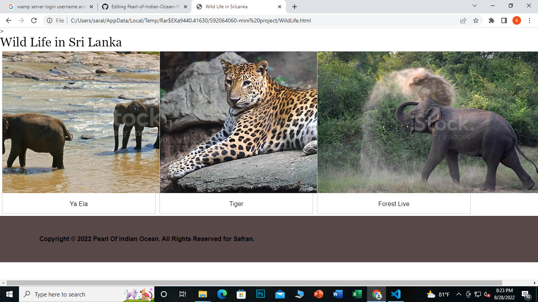Screen dimensions: 538x302
Task: Launch Visual Studio Code from the taskbar
Action: pyautogui.click(x=395, y=294)
